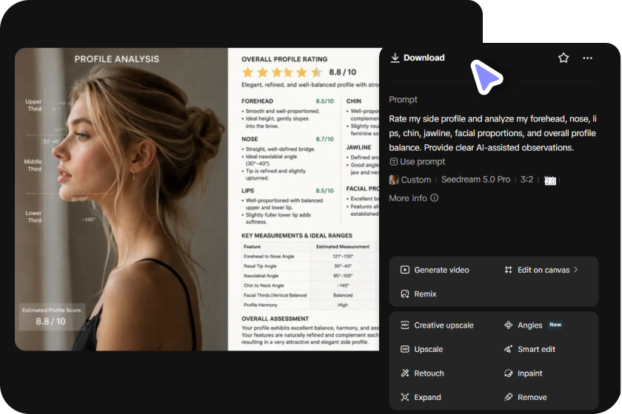
Task: Click the Edit on canvas crop icon
Action: [x=508, y=270]
